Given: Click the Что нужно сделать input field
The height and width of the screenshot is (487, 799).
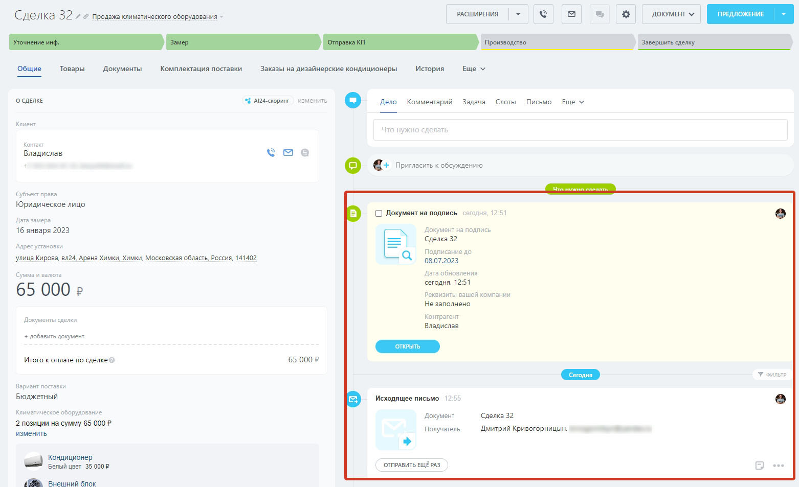Looking at the screenshot, I should pyautogui.click(x=580, y=130).
